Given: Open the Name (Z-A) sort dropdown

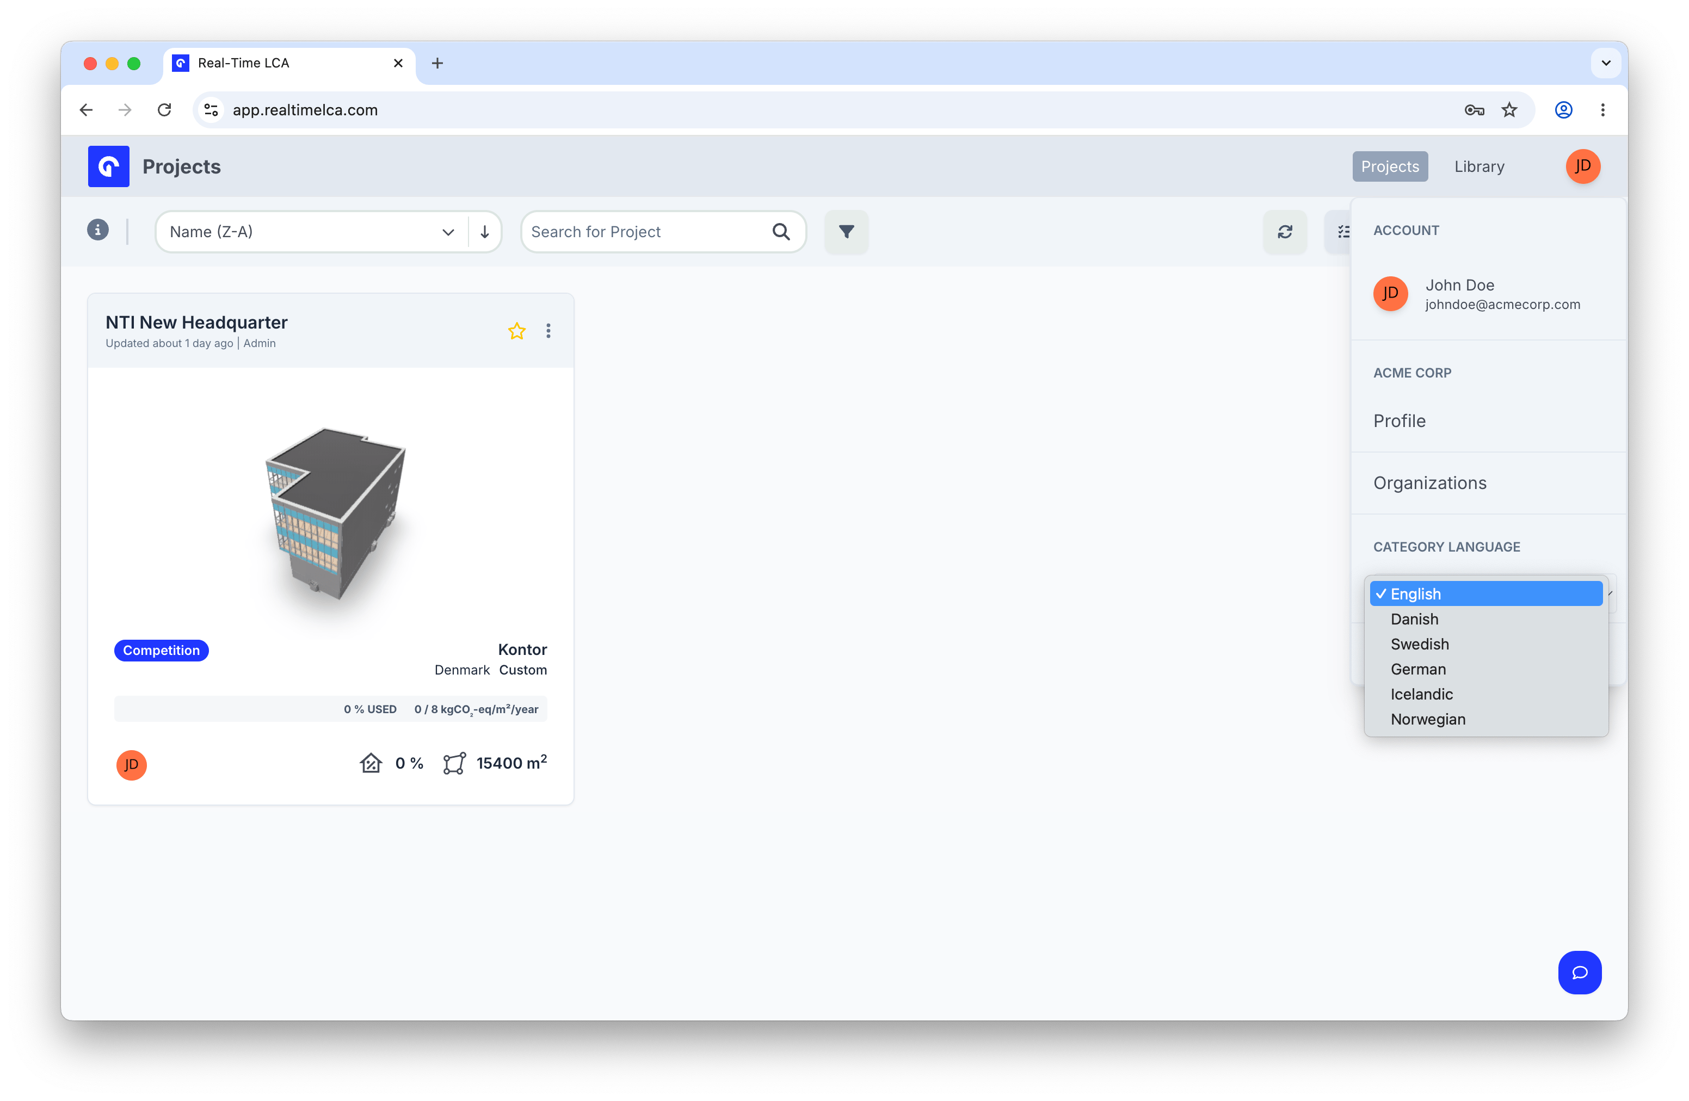Looking at the screenshot, I should pyautogui.click(x=312, y=232).
